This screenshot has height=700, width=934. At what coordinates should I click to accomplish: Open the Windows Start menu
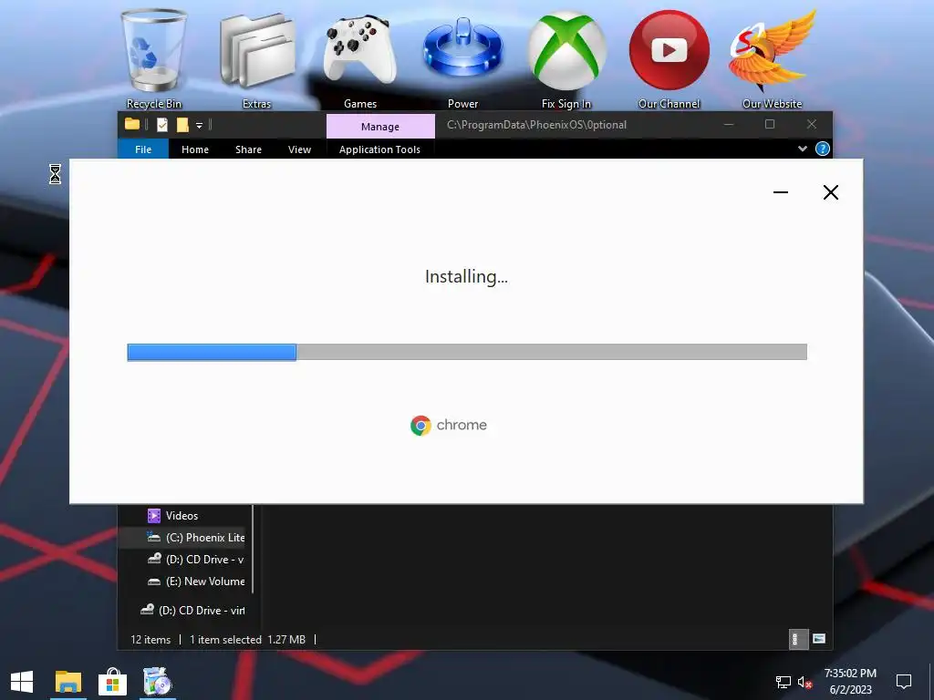[22, 682]
